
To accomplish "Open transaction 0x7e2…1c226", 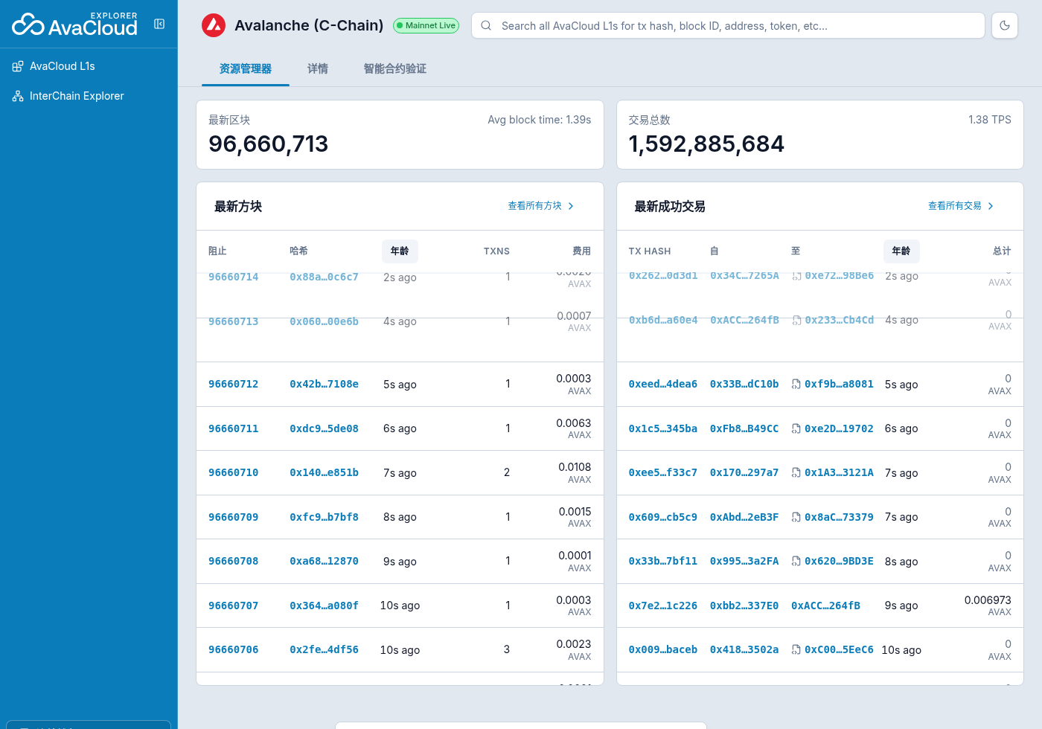I will coord(663,606).
